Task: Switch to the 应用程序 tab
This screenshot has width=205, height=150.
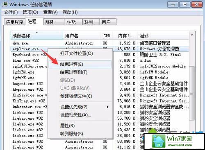Action: [x=15, y=22]
